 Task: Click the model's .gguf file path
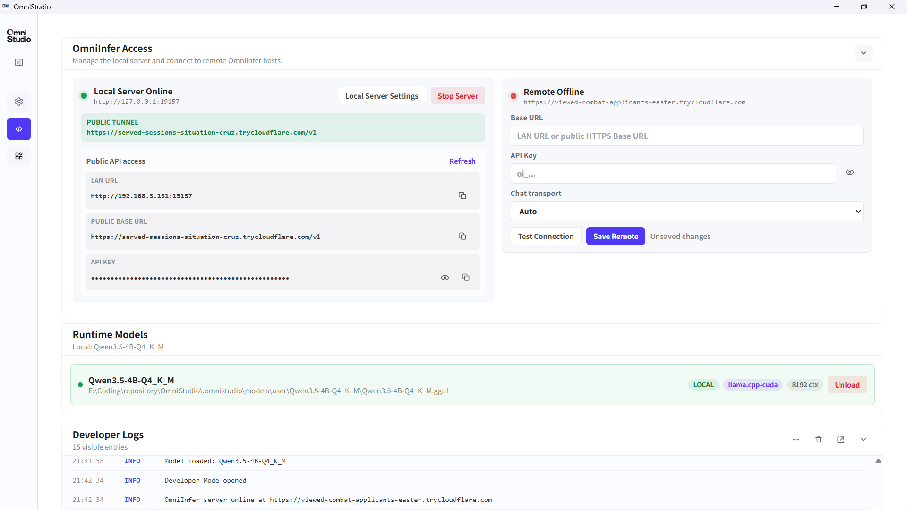point(268,391)
